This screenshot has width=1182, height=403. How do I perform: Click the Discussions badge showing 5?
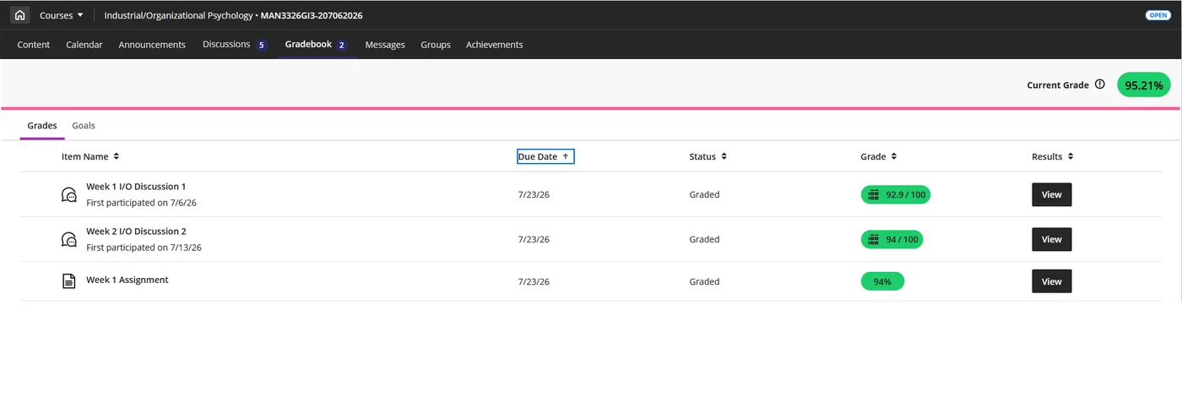[x=262, y=45]
